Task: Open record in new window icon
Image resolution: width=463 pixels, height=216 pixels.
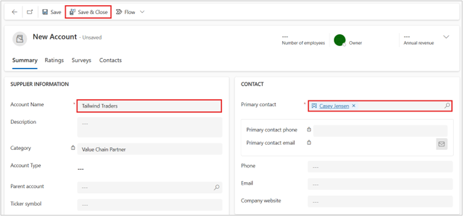Action: pyautogui.click(x=30, y=12)
